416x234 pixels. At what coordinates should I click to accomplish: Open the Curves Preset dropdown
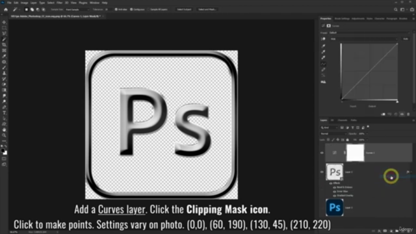(x=370, y=33)
